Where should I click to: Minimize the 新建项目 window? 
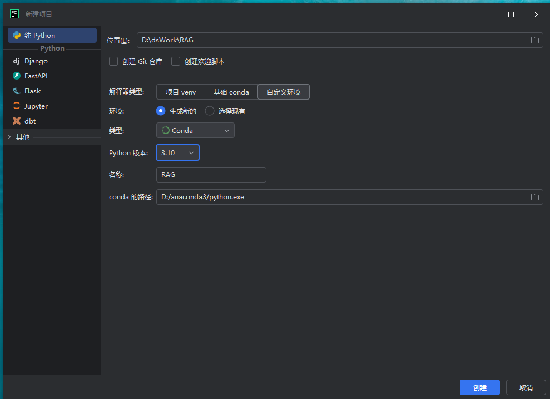tap(485, 14)
